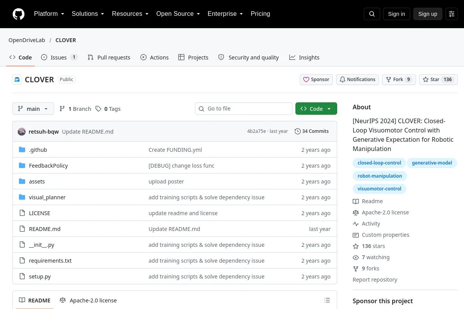Click the star icon in Star button
Viewport: 464px width, 309px height.
tap(426, 80)
